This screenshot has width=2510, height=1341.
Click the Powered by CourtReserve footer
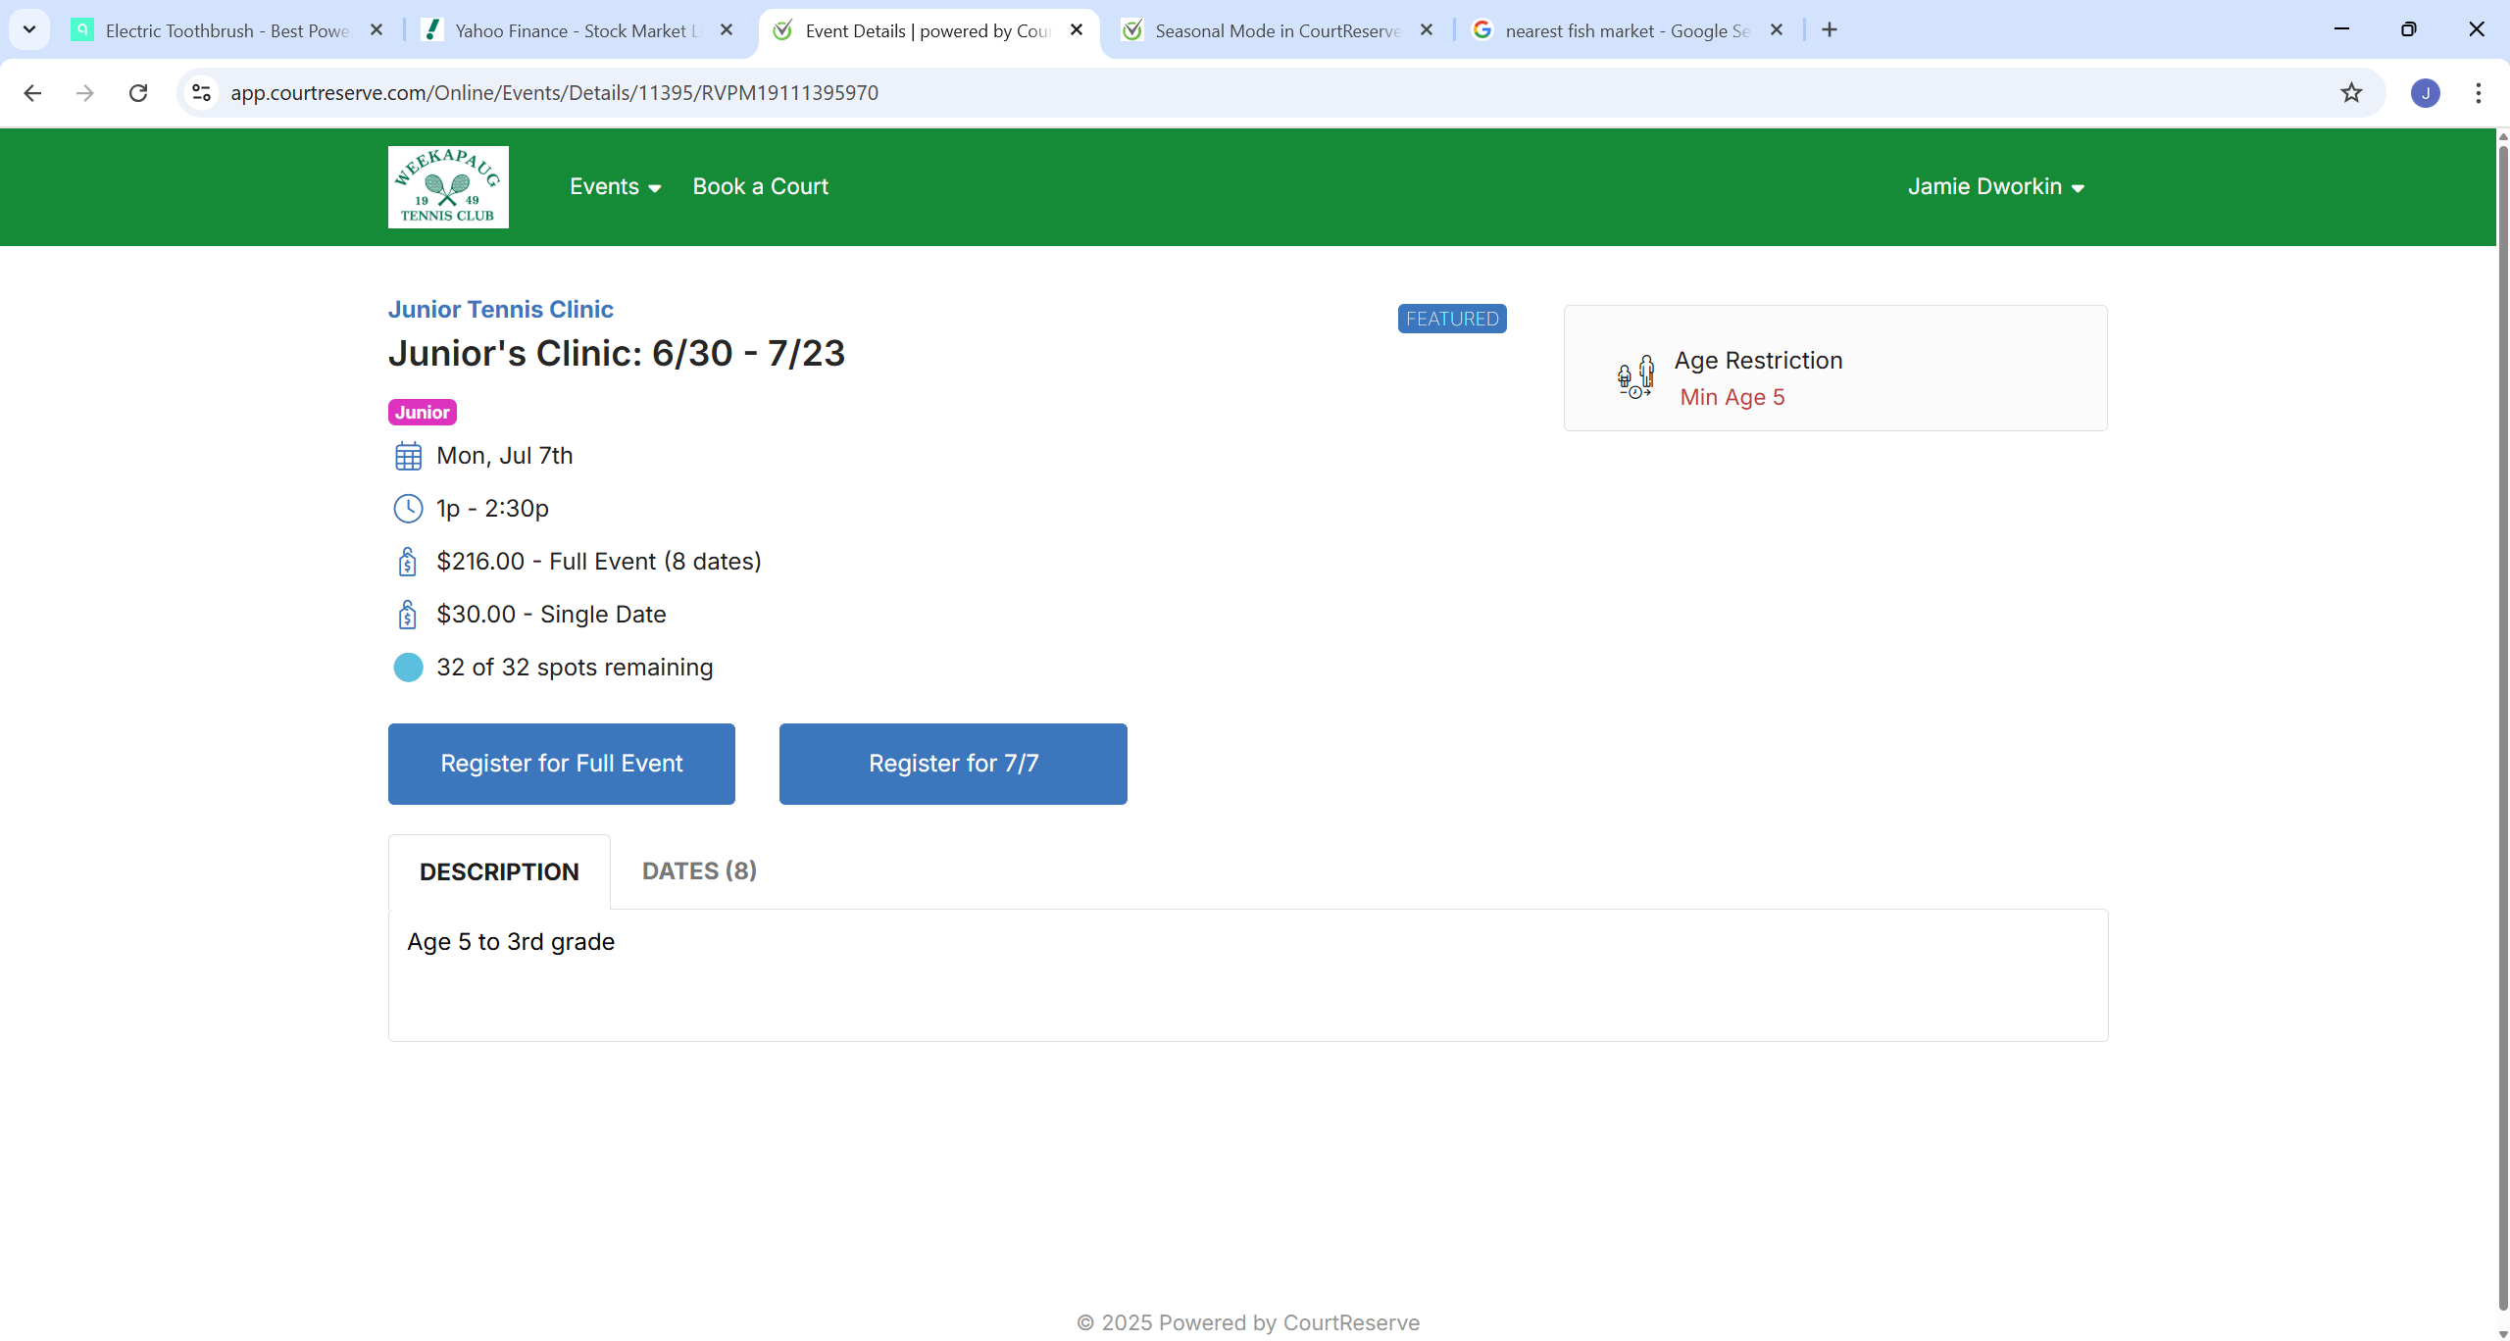tap(1248, 1322)
